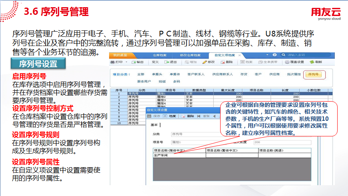Image resolution: width=348 pixels, height=196 pixels.
Task: Select the 单据体 item category
Action: click(x=175, y=74)
